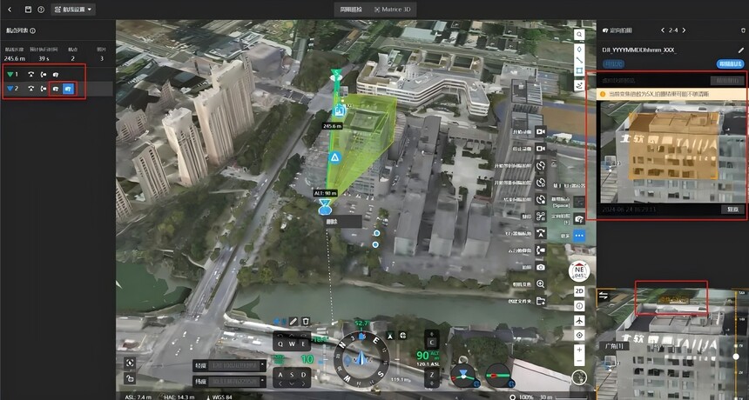The width and height of the screenshot is (749, 400).
Task: Select the highlighted blue photo action on waypoint 2
Action: (x=68, y=89)
